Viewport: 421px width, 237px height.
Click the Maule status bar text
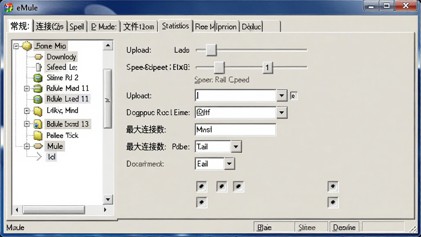[15, 228]
